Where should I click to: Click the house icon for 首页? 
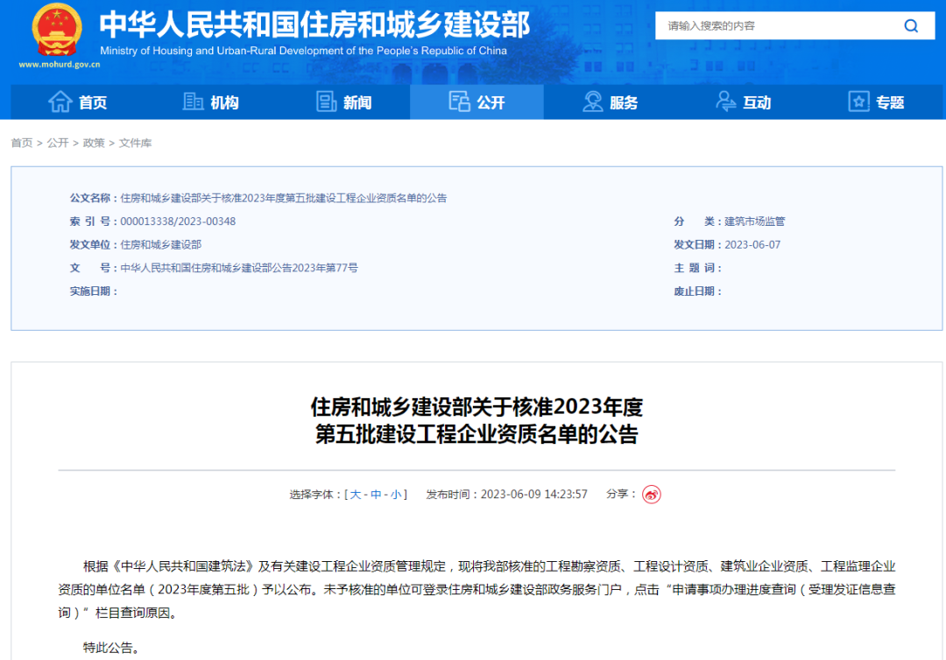click(60, 102)
